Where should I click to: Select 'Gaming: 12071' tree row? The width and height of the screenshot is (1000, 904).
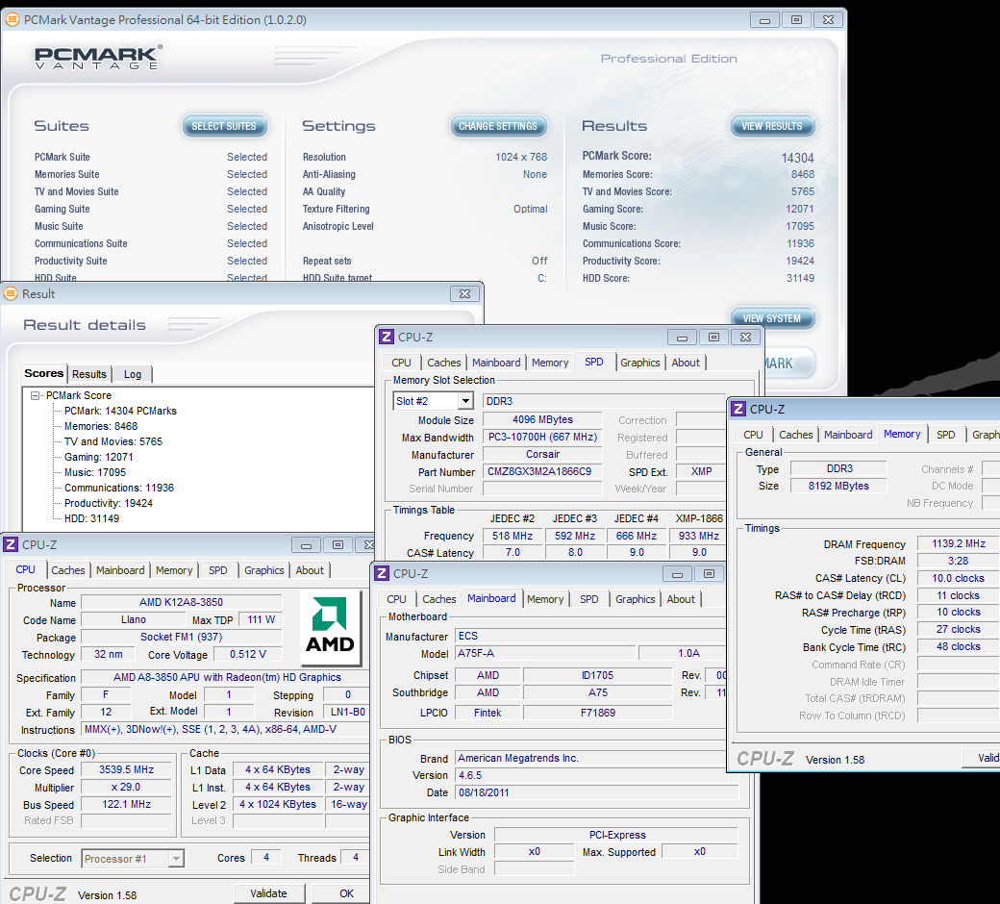coord(99,457)
